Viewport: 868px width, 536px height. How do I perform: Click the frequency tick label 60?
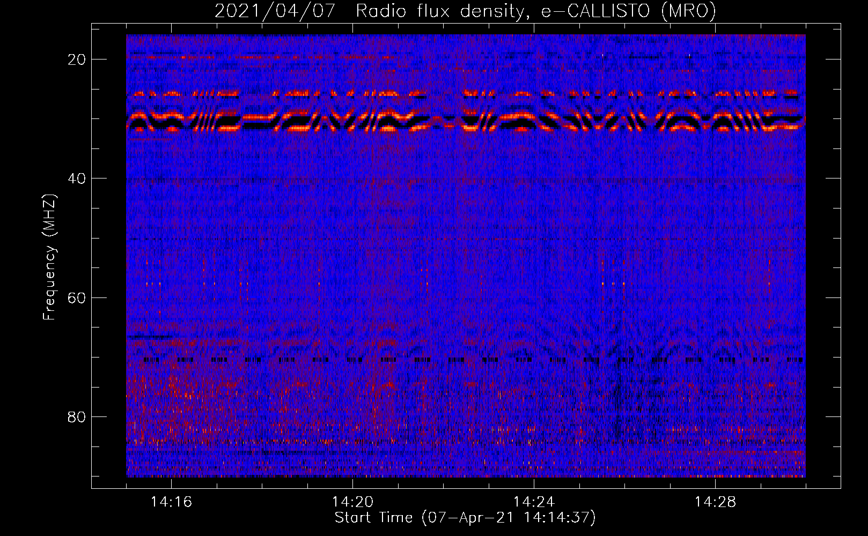tap(77, 297)
